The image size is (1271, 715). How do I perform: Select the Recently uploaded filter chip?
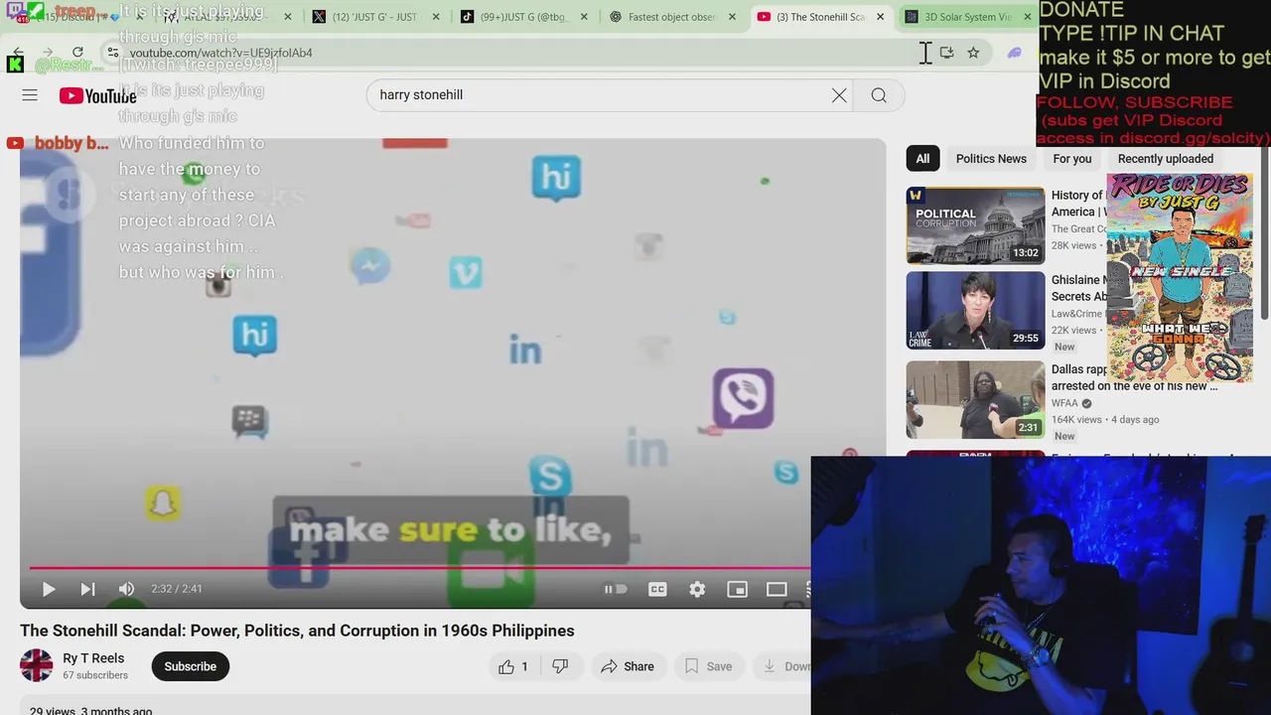click(1165, 159)
